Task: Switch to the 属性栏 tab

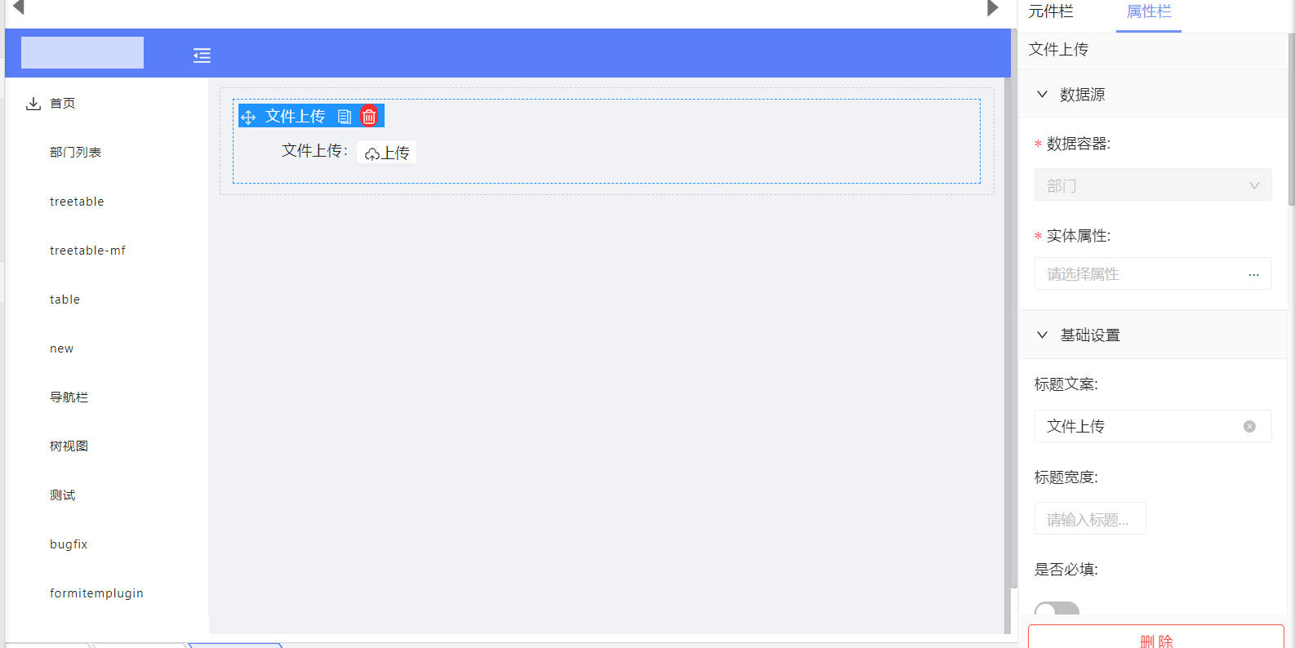Action: coord(1149,11)
